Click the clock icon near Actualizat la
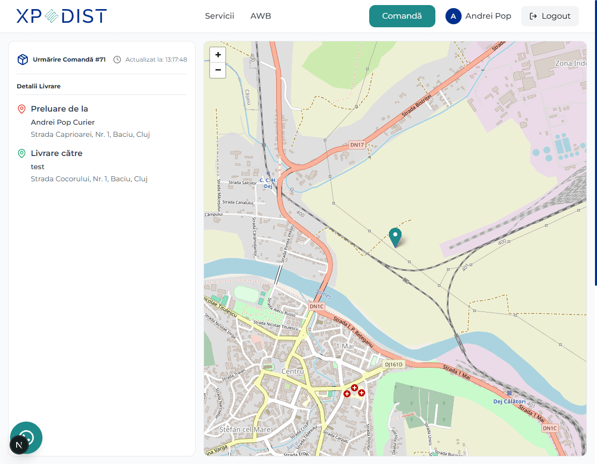 point(117,60)
